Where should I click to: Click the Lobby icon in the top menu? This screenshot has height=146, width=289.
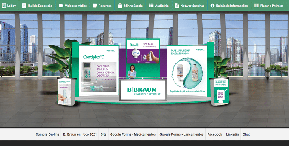click(4, 6)
